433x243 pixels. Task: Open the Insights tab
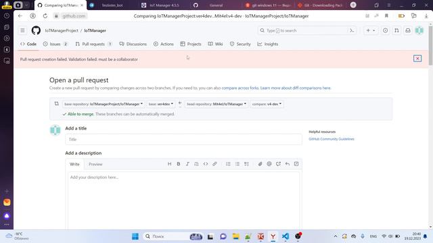(x=268, y=44)
